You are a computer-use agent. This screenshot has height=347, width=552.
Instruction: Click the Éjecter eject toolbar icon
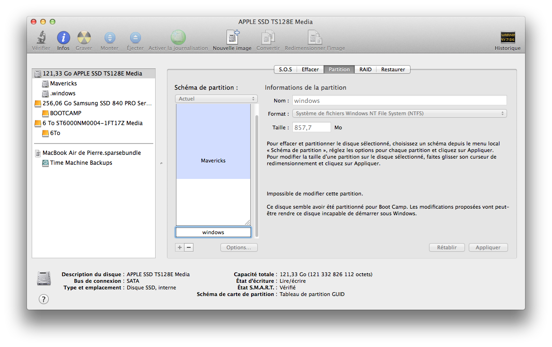pyautogui.click(x=135, y=37)
